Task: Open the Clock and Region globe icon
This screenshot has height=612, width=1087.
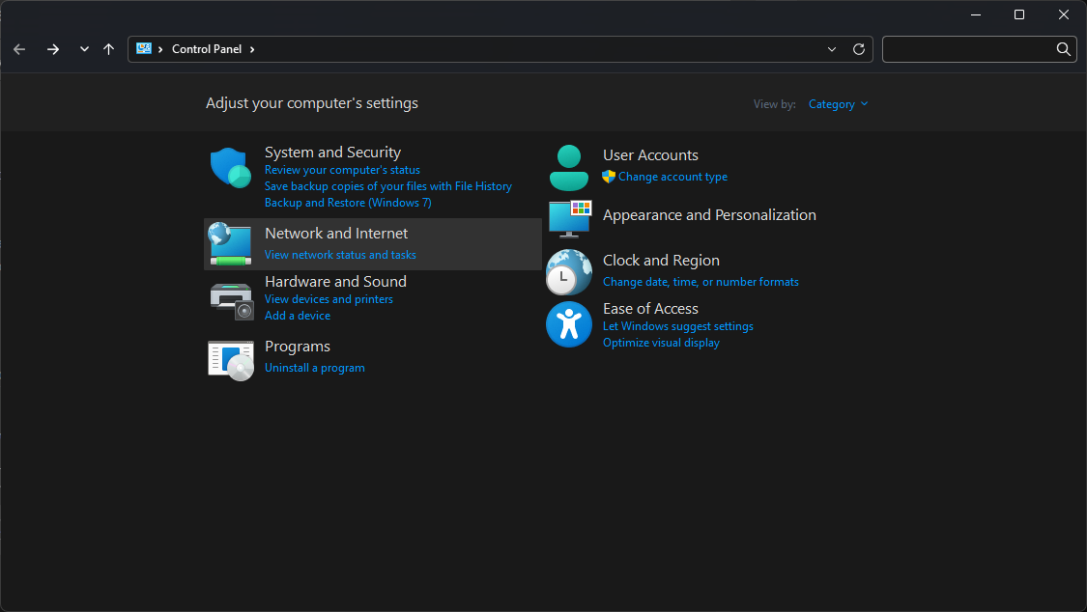Action: pyautogui.click(x=568, y=272)
